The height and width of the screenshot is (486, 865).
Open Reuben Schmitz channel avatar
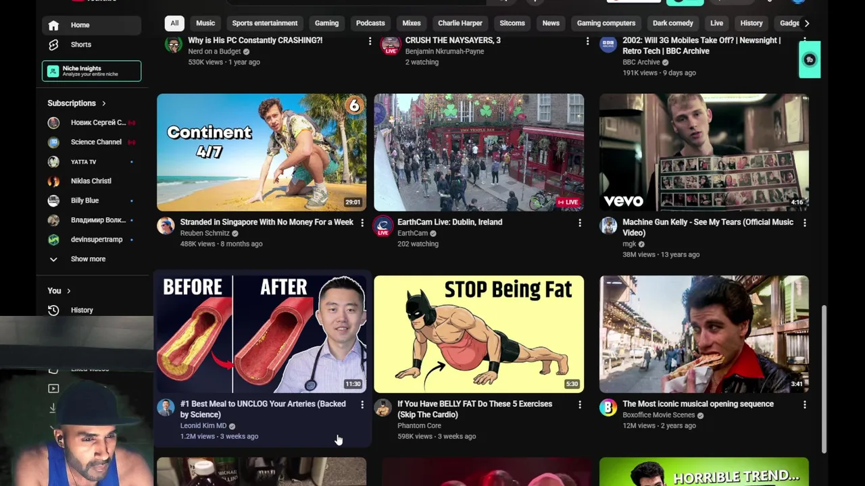166,225
